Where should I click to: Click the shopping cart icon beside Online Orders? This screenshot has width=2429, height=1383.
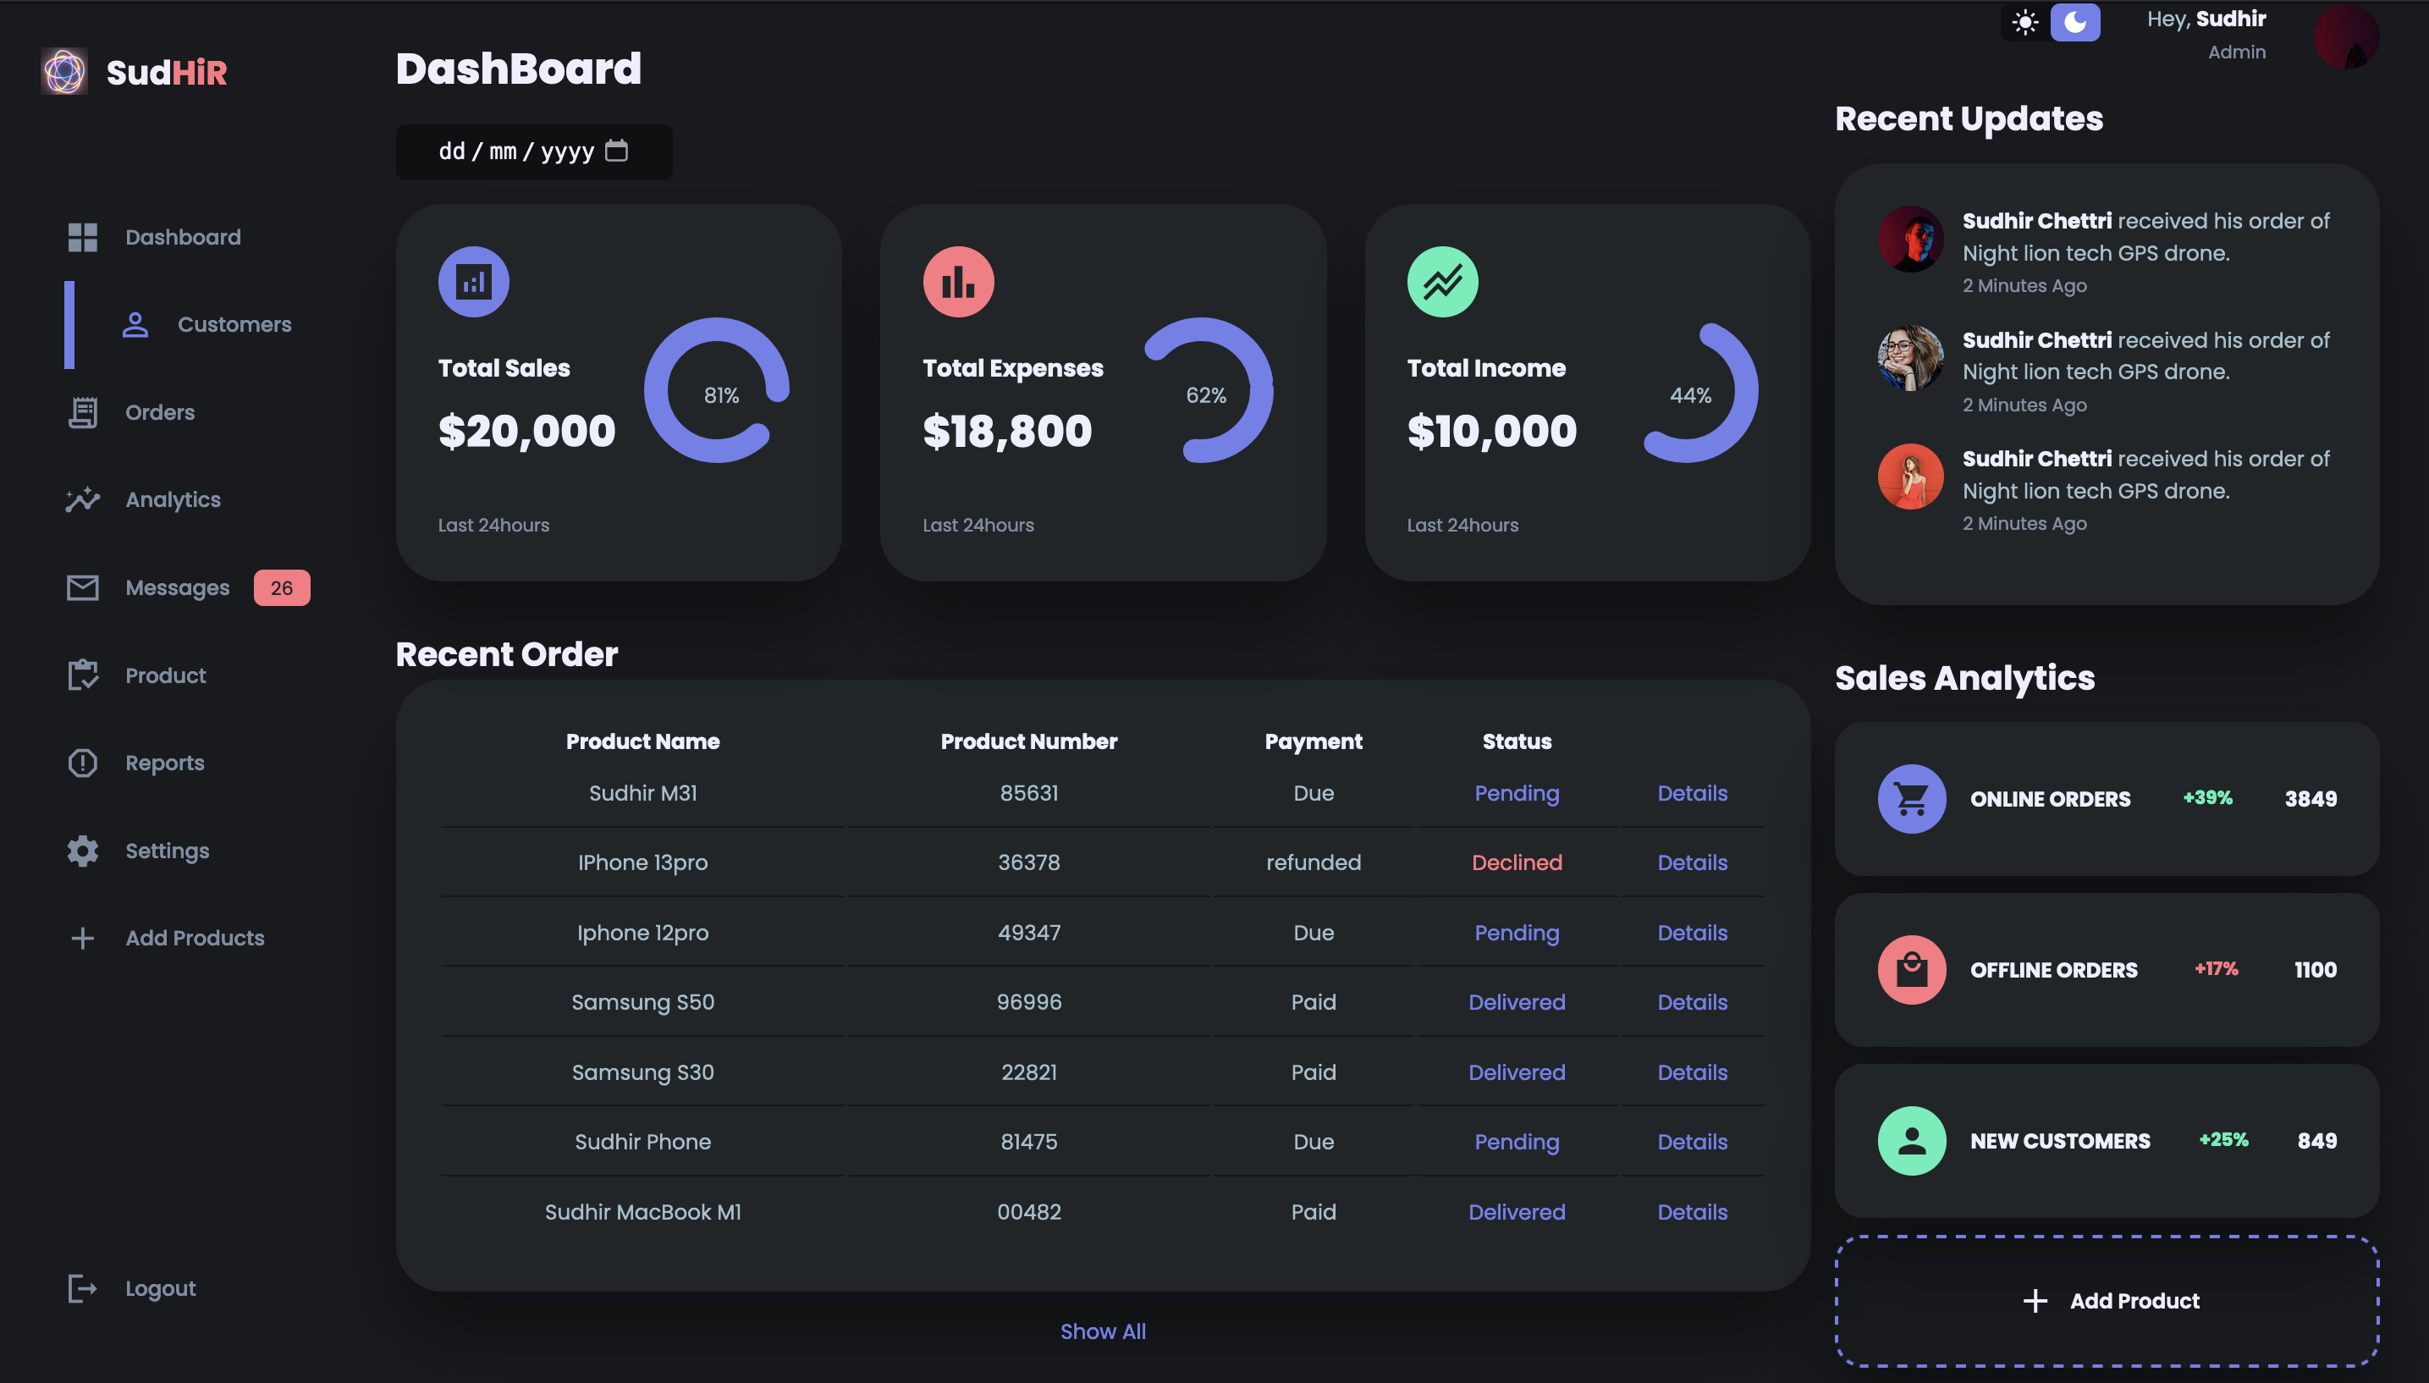1910,799
